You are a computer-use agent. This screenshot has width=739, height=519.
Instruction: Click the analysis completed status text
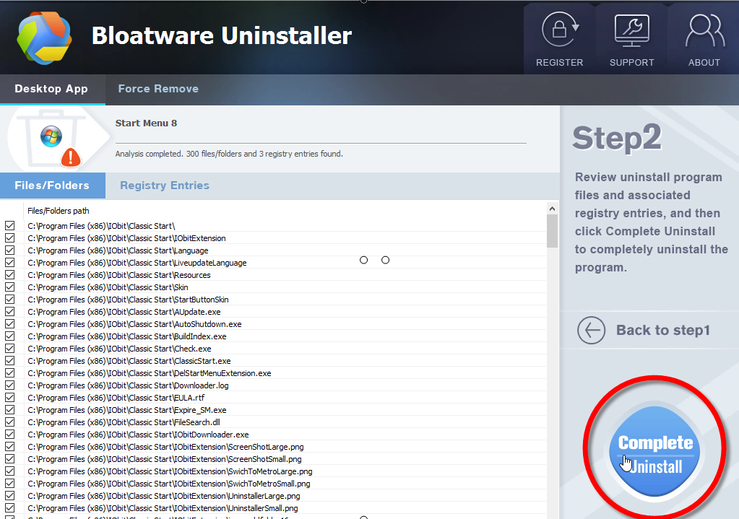tap(229, 154)
